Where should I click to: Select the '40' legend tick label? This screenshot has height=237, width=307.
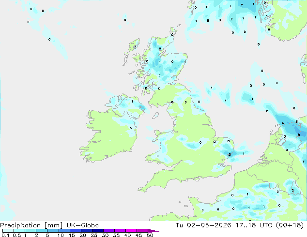click(x=127, y=235)
